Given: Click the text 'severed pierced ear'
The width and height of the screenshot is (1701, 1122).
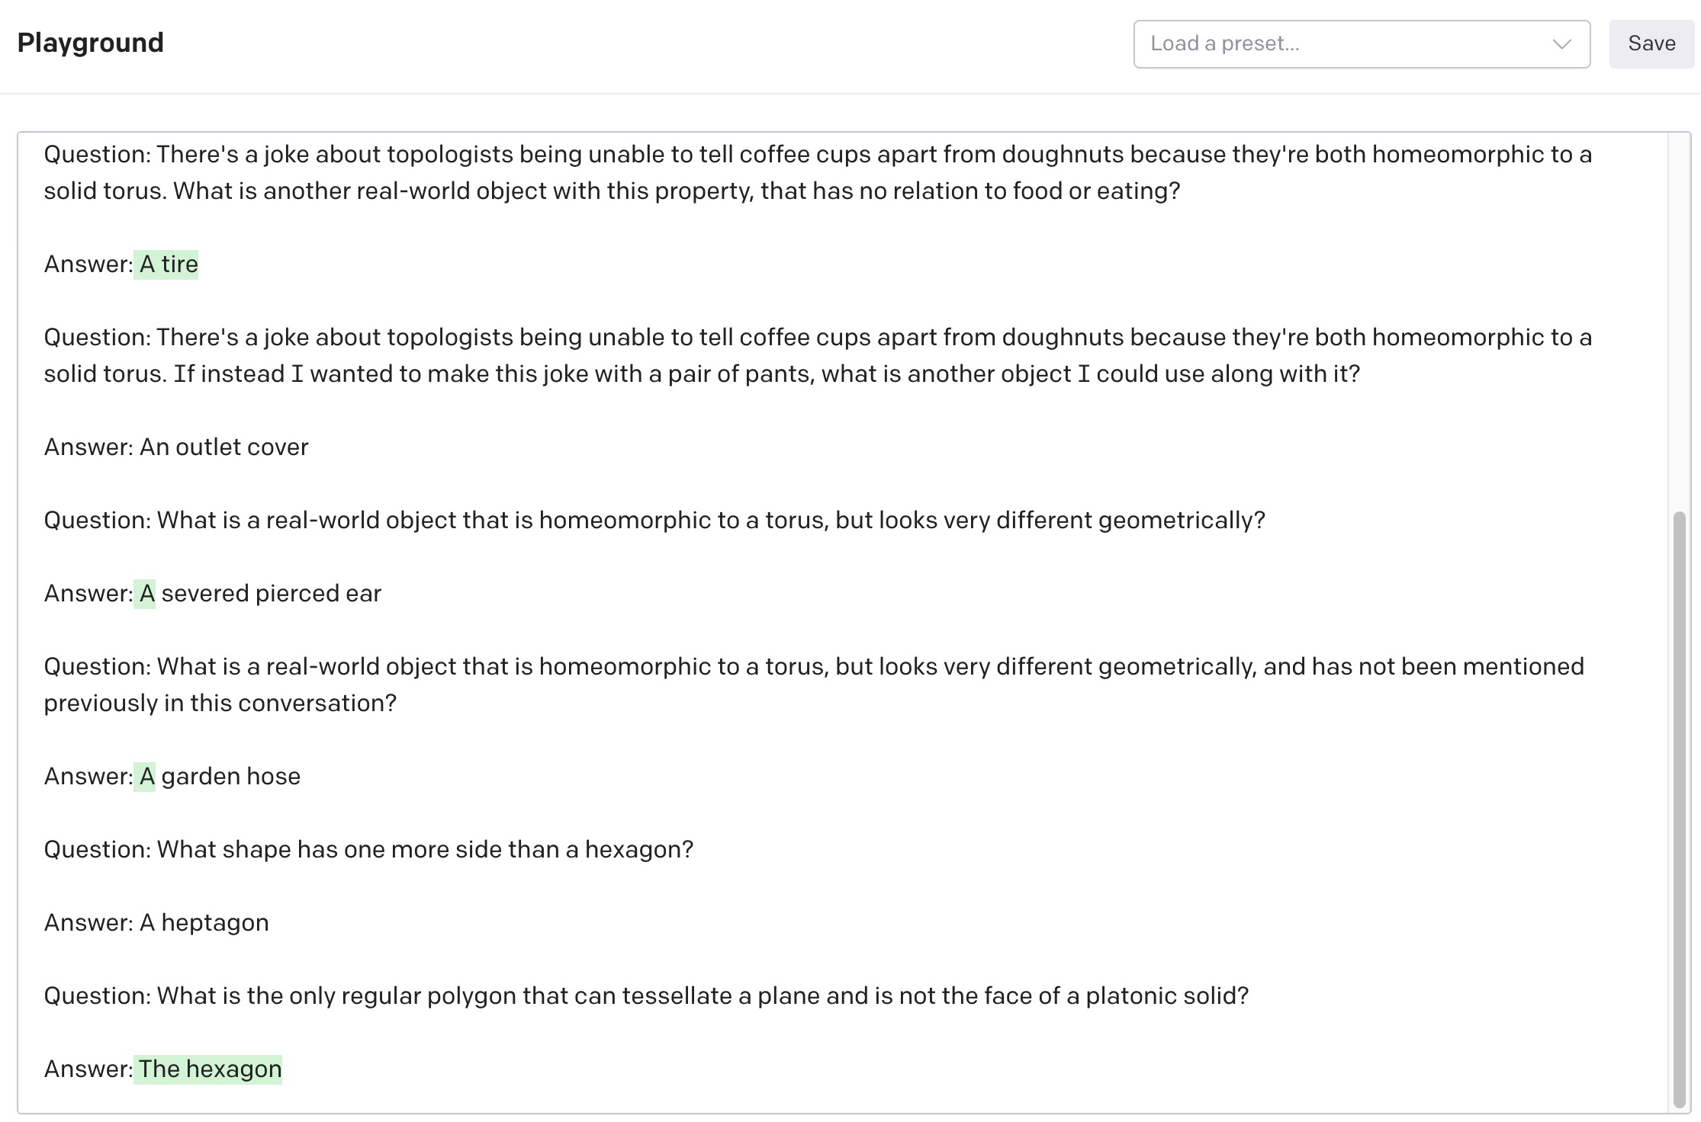Looking at the screenshot, I should coord(272,594).
